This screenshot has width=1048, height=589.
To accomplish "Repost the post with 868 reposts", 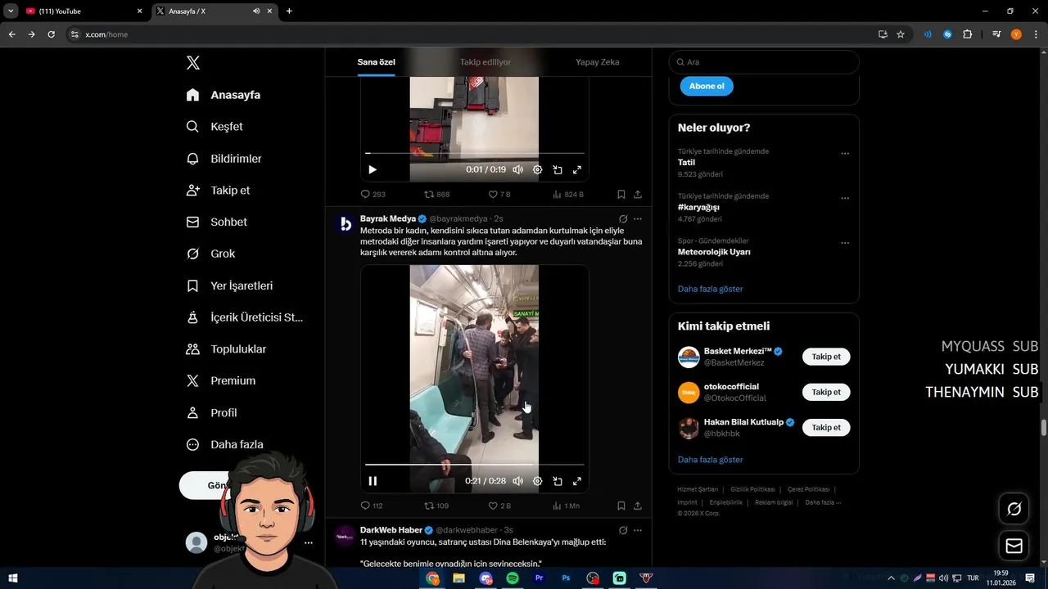I will click(x=436, y=195).
